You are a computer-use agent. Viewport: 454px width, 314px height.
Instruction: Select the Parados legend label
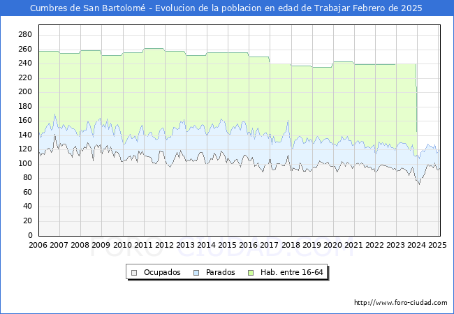[220, 272]
